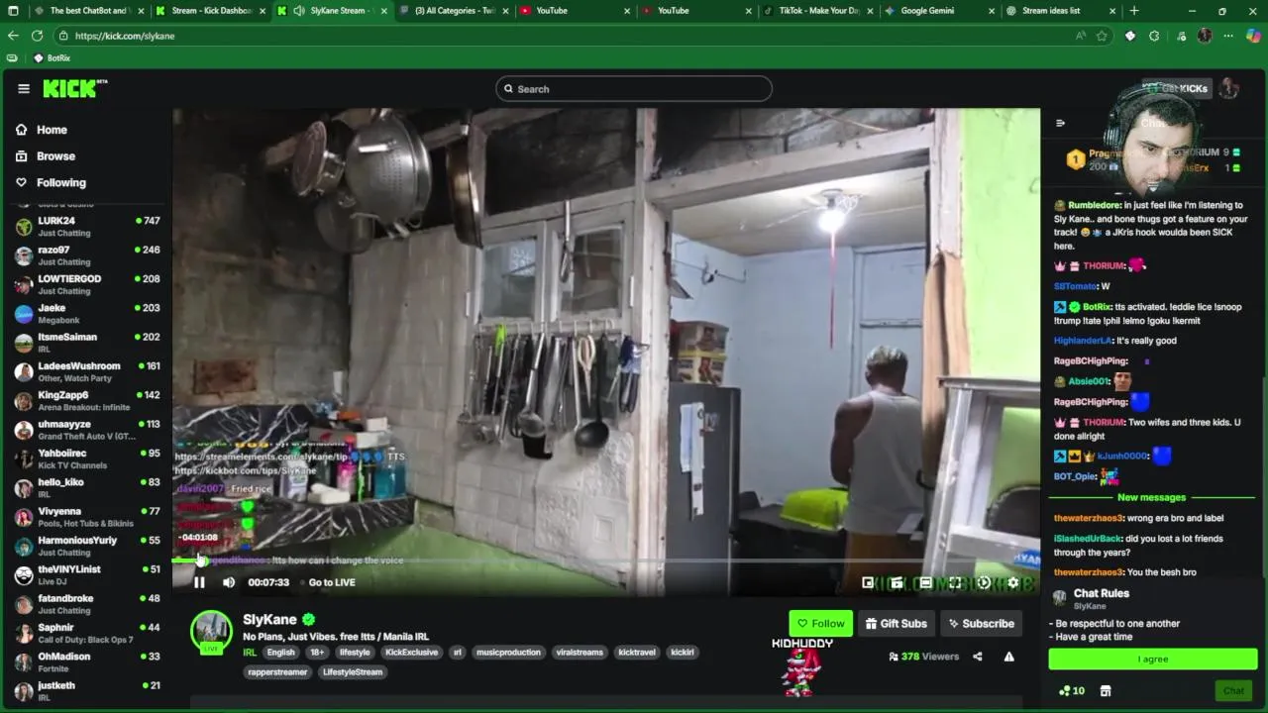1268x713 pixels.
Task: Switch the player to theater mode
Action: [925, 582]
